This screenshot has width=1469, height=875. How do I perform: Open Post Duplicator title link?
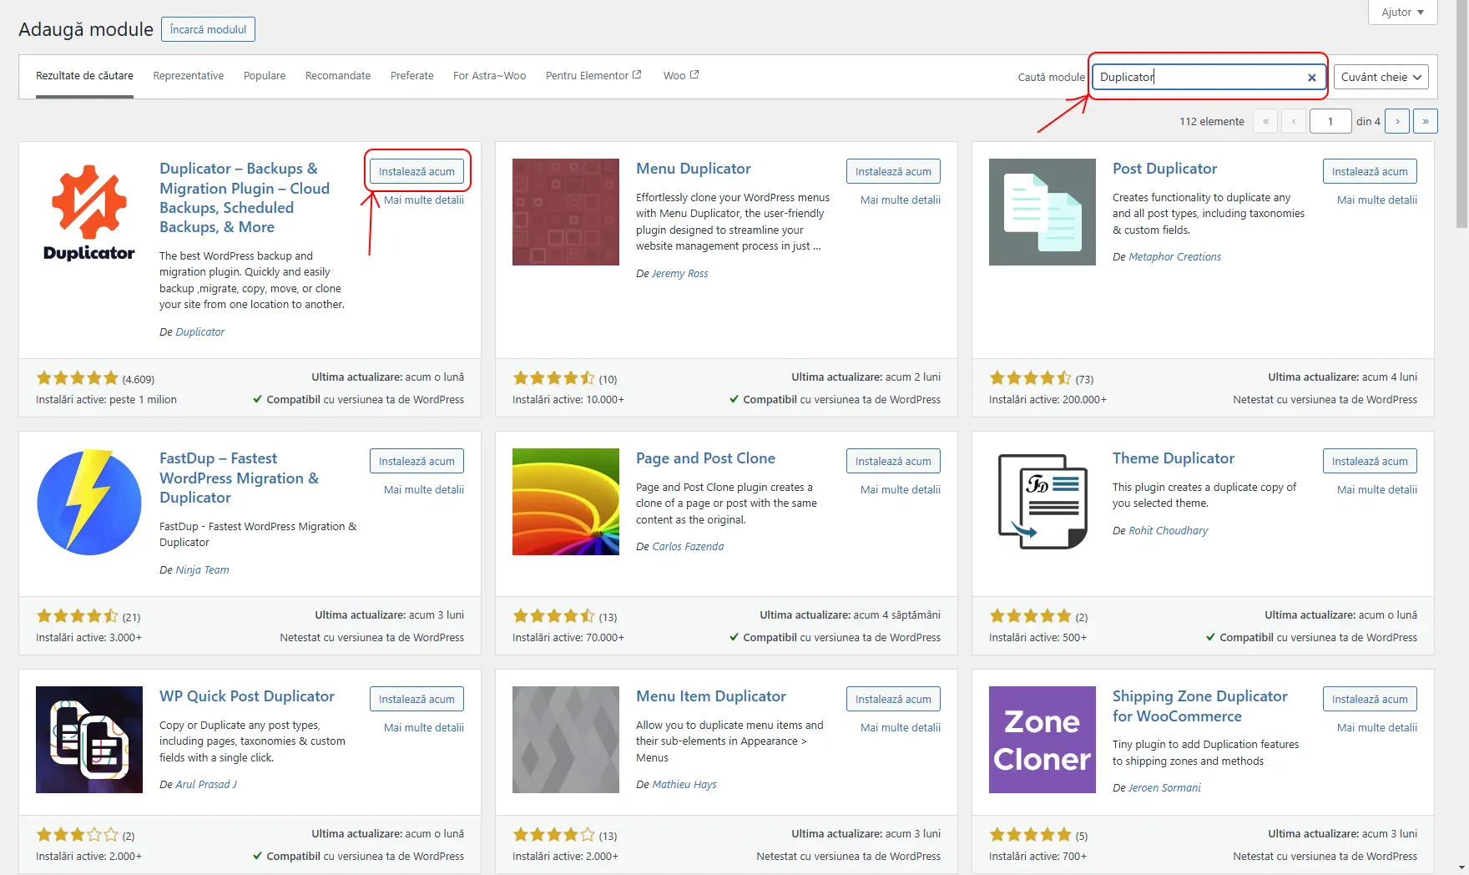[1165, 169]
